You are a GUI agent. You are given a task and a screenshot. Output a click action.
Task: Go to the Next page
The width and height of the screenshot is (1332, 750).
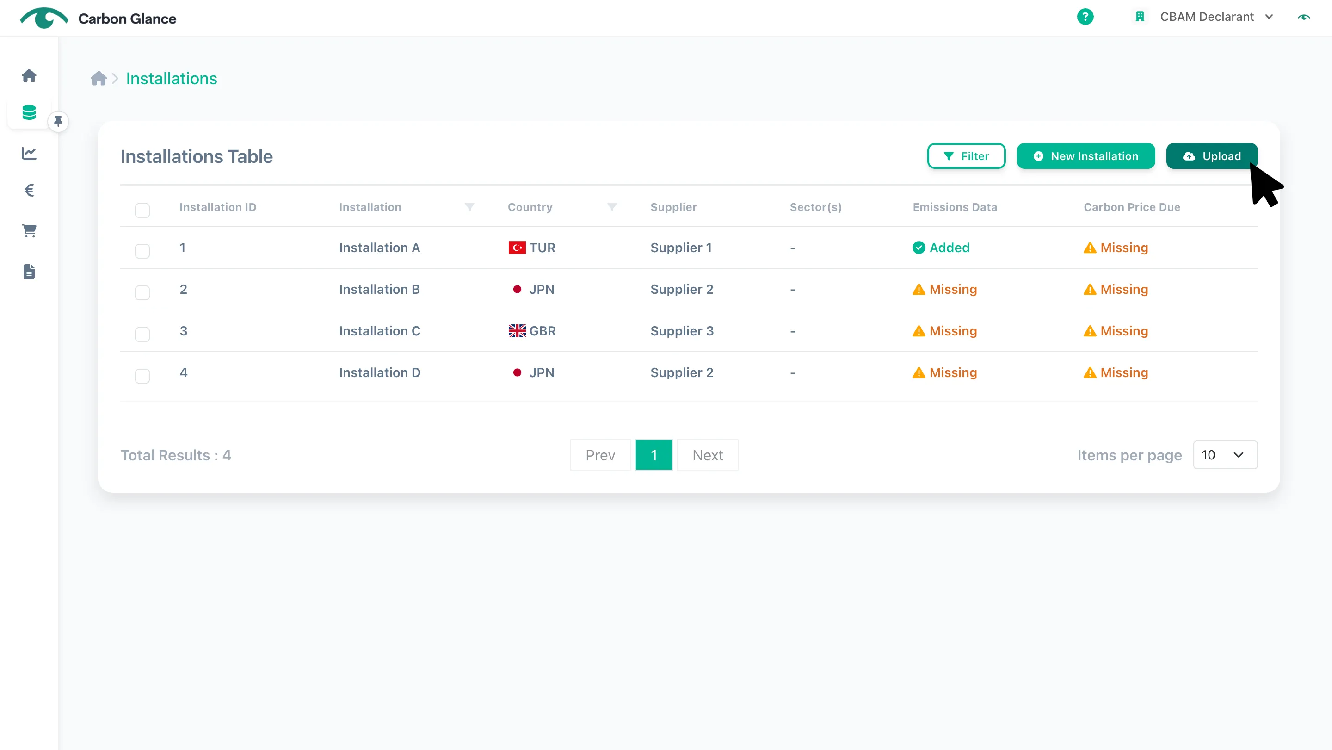[x=707, y=455]
